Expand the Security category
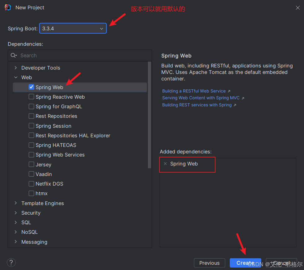The width and height of the screenshot is (304, 270). [16, 213]
